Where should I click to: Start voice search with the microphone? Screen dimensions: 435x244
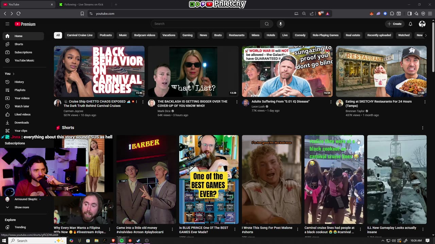[x=280, y=24]
